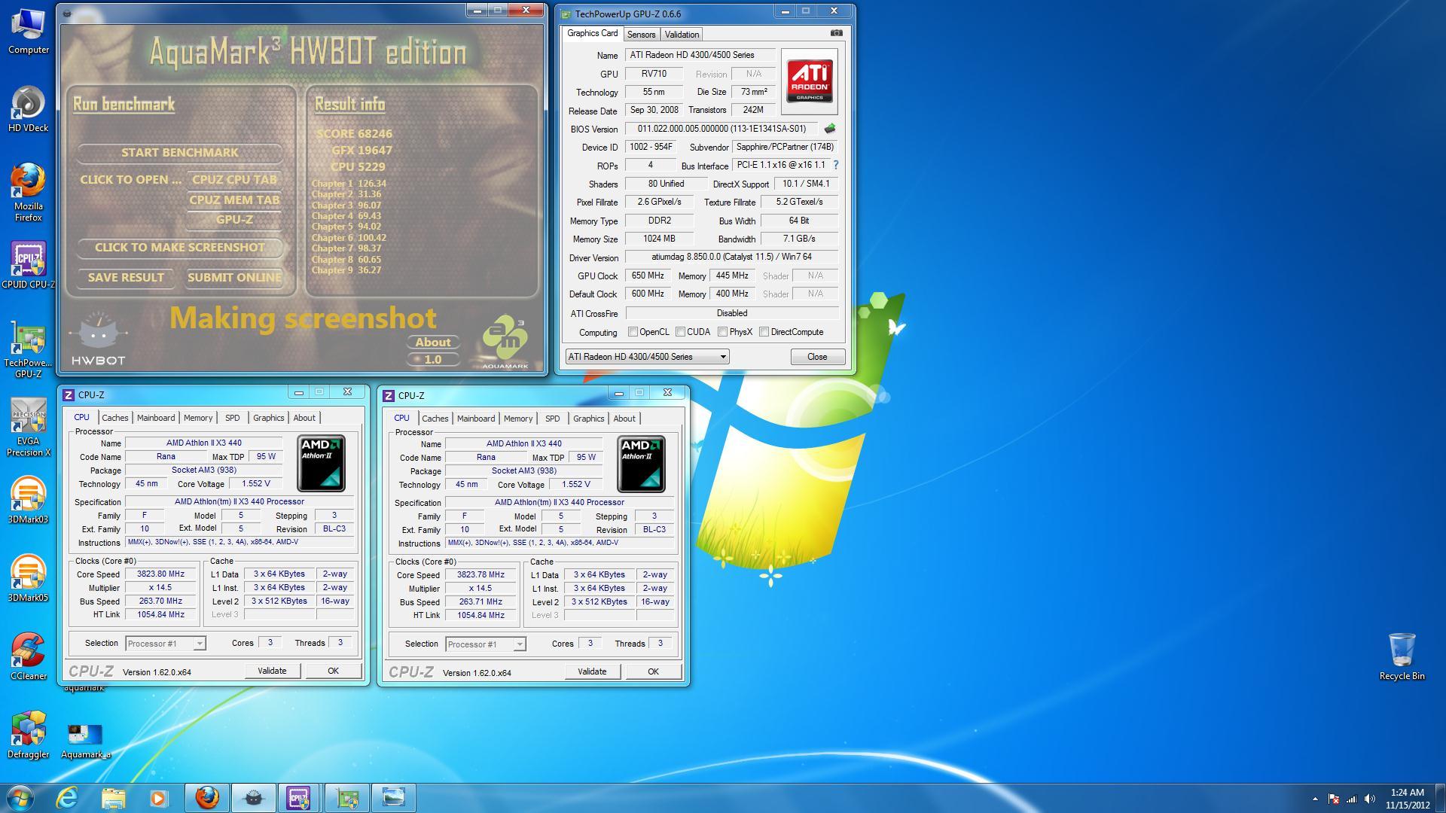Click SAVE RESULT in AquaMark
Viewport: 1446px width, 813px height.
pyautogui.click(x=126, y=278)
